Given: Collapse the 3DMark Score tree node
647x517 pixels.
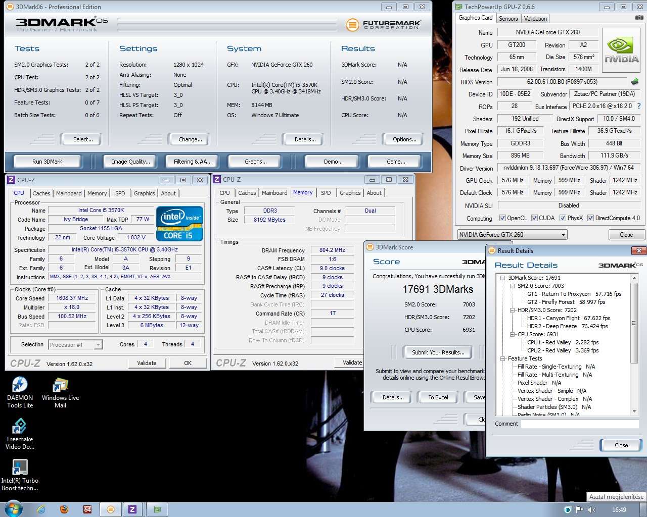Looking at the screenshot, I should (503, 278).
